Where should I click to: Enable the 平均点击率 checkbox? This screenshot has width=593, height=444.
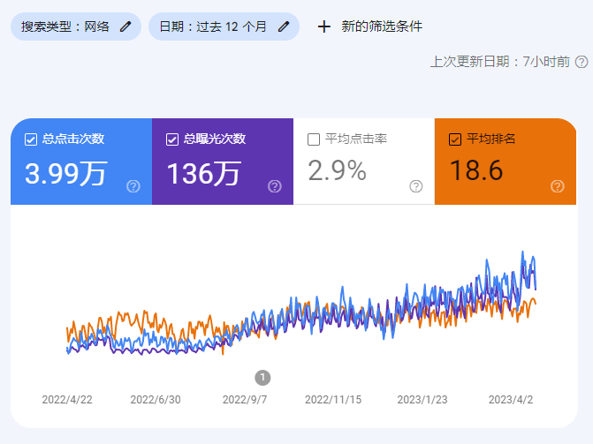[314, 139]
